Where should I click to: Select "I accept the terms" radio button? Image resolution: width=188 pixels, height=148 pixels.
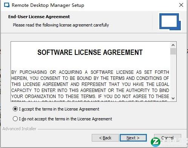click(x=15, y=109)
